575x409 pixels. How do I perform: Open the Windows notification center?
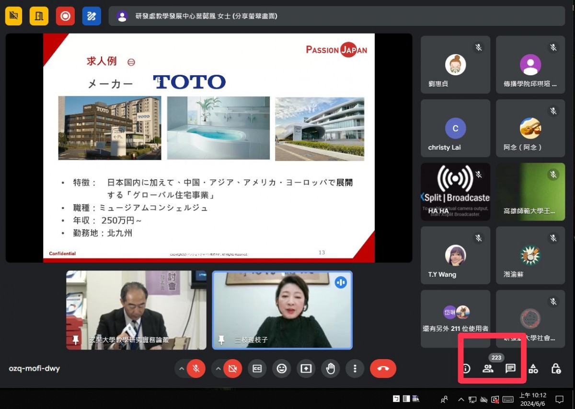tap(559, 399)
